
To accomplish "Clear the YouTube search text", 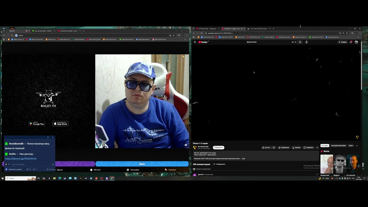I will click(295, 42).
